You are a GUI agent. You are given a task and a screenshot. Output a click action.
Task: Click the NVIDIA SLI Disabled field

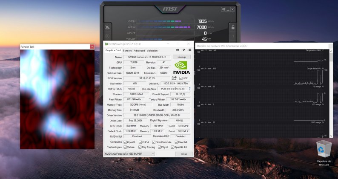[137, 136]
